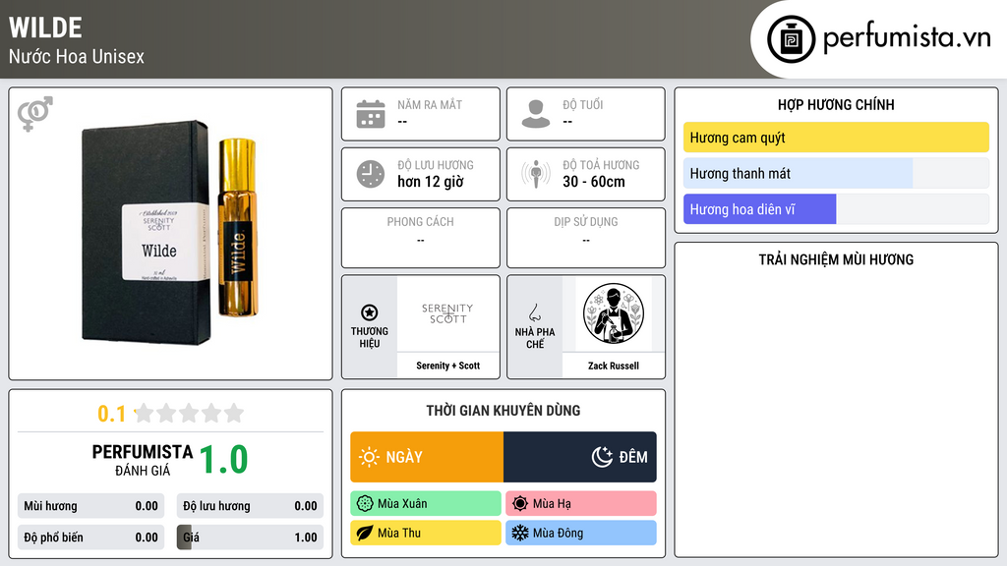Viewport: 1007px width, 566px height.
Task: Click the hơn 12 giờ longevity value
Action: click(x=431, y=182)
